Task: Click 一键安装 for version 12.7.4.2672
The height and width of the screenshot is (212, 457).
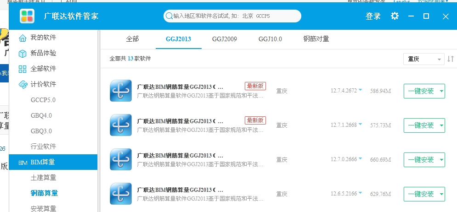Action: (421, 91)
